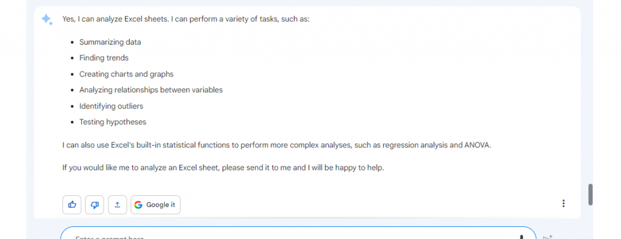This screenshot has height=239, width=621.
Task: Click the Google it button
Action: click(155, 204)
